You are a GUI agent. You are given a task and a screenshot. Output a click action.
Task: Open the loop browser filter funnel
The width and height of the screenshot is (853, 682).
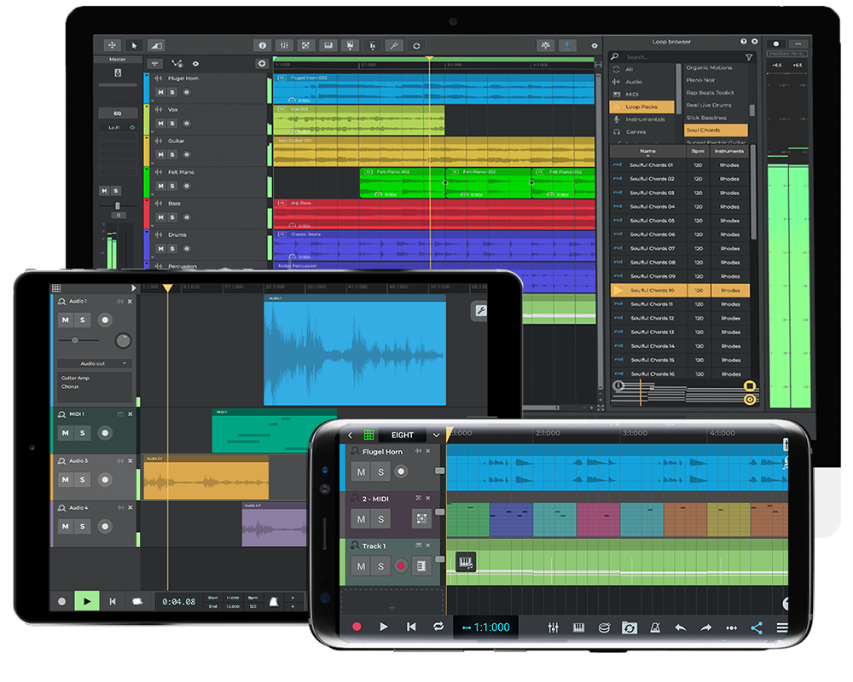tap(748, 57)
